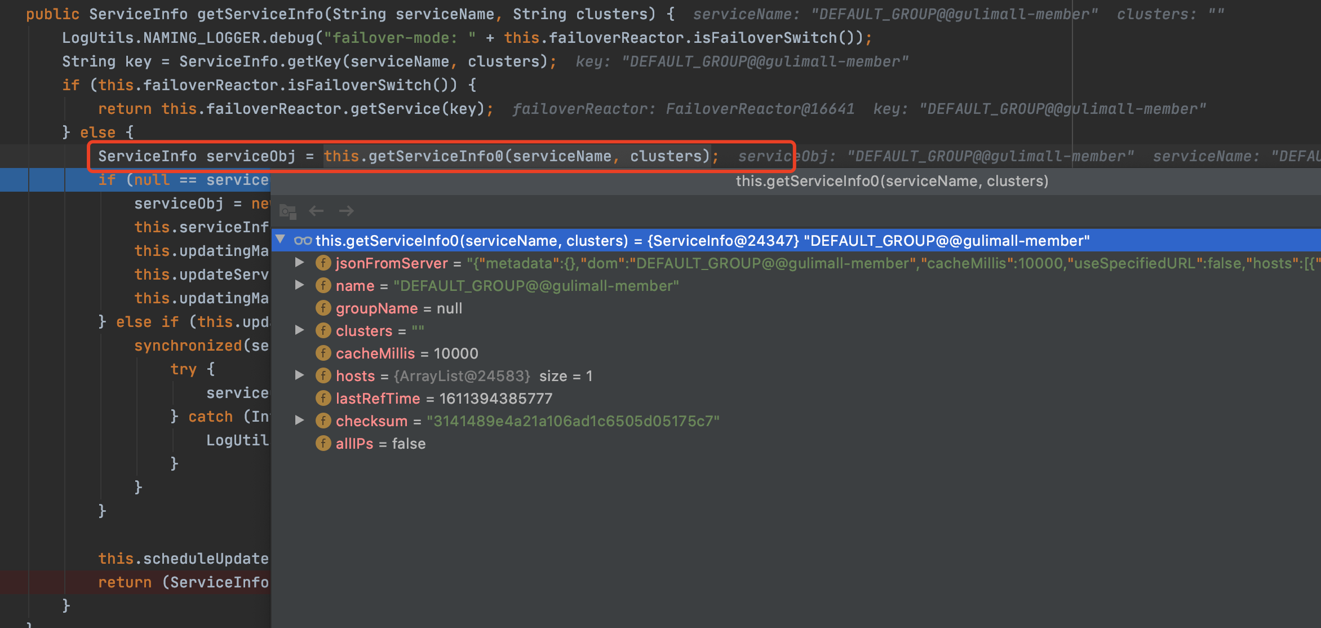
Task: Click the field icon beside lastRefTime
Action: pos(323,398)
